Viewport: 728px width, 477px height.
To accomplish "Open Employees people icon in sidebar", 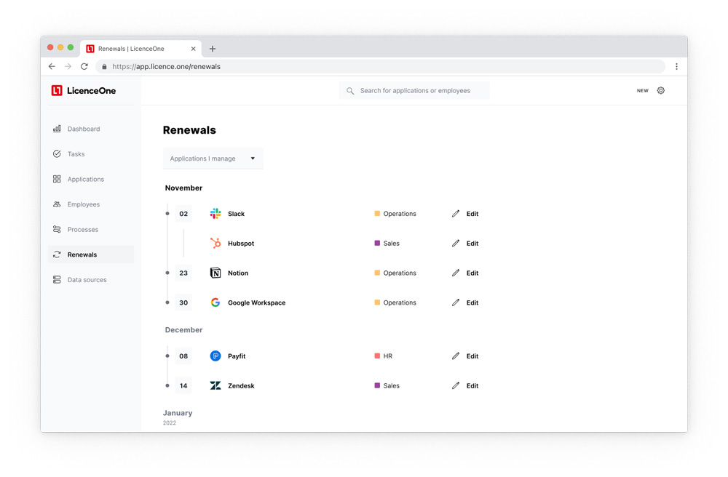I will pyautogui.click(x=57, y=204).
